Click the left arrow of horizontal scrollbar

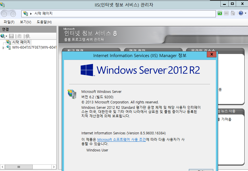2,167
